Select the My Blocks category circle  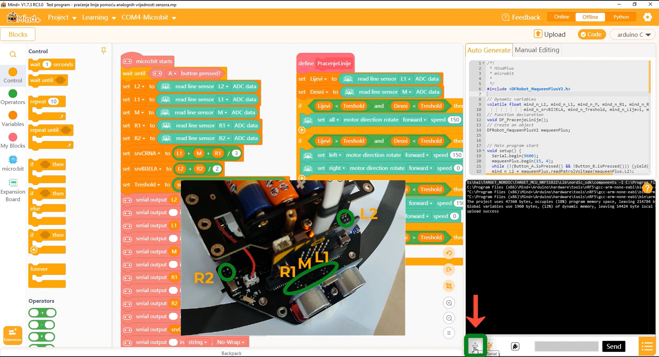(x=13, y=137)
